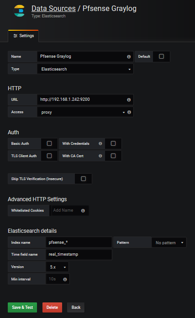Viewport: 195px width, 318px height.
Task: Toggle the Basic Auth checkbox
Action: tap(49, 143)
